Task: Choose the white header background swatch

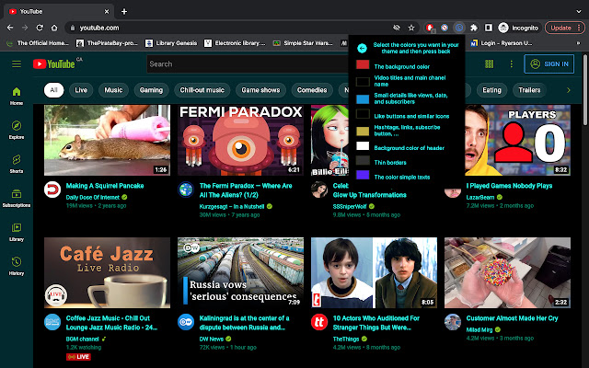Action: 363,146
